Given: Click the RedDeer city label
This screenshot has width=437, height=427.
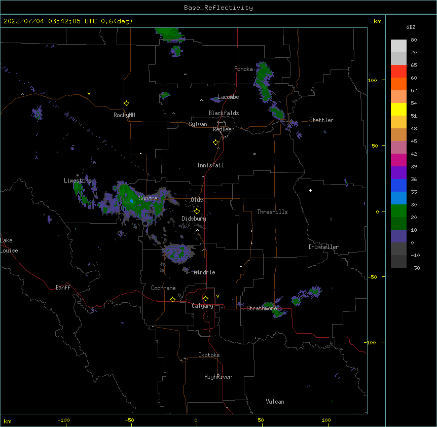Looking at the screenshot, I should (x=223, y=129).
